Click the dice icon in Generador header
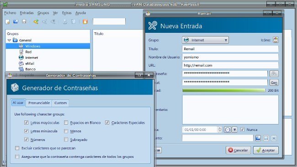This screenshot has width=297, height=167. pos(15,88)
